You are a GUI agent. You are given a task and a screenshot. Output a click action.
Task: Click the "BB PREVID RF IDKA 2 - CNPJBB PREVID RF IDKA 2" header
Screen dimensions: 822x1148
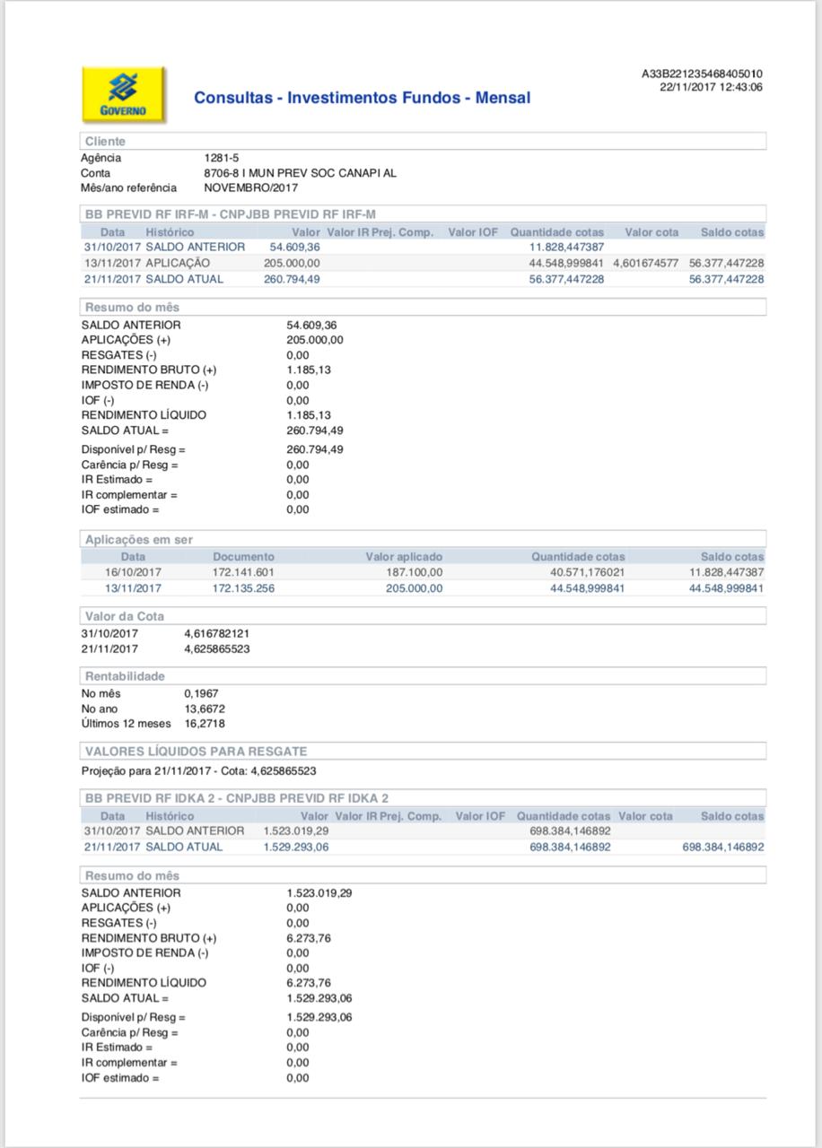[x=424, y=798]
